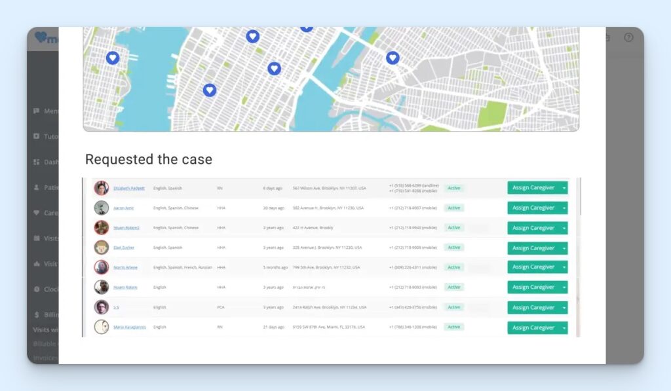Click Active status badge for Aaron Amir
This screenshot has width=671, height=391.
point(454,208)
